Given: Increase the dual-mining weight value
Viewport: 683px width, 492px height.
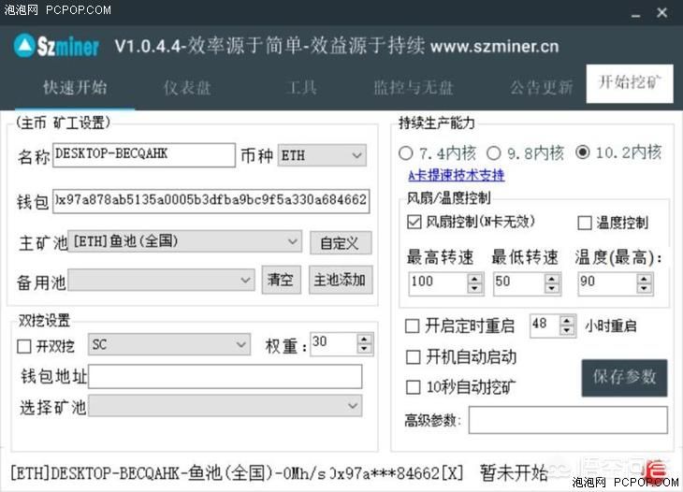Looking at the screenshot, I should click(364, 339).
